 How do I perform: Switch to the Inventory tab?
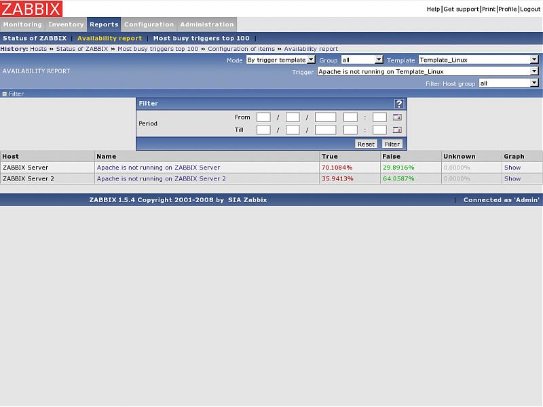tap(66, 24)
